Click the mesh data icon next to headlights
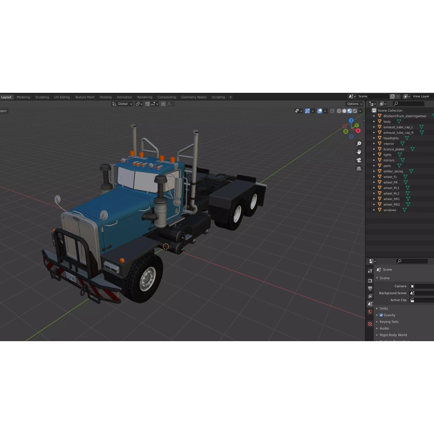434x434 pixels. click(x=407, y=138)
